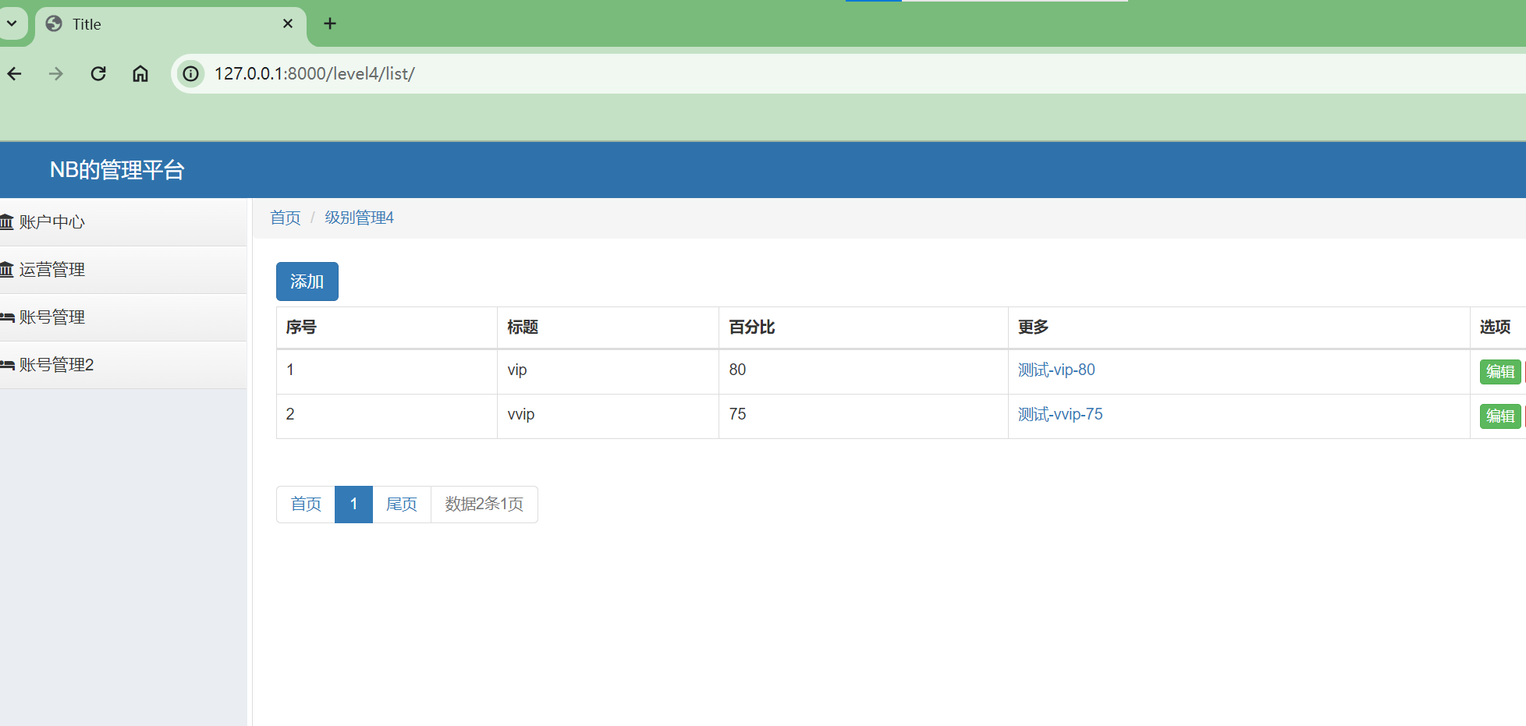Follow the 首页 breadcrumb link
Viewport: 1526px width, 726px height.
[x=286, y=218]
